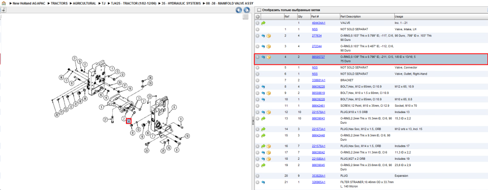Open part link 272344
This screenshot has width=488, height=190.
317,46
